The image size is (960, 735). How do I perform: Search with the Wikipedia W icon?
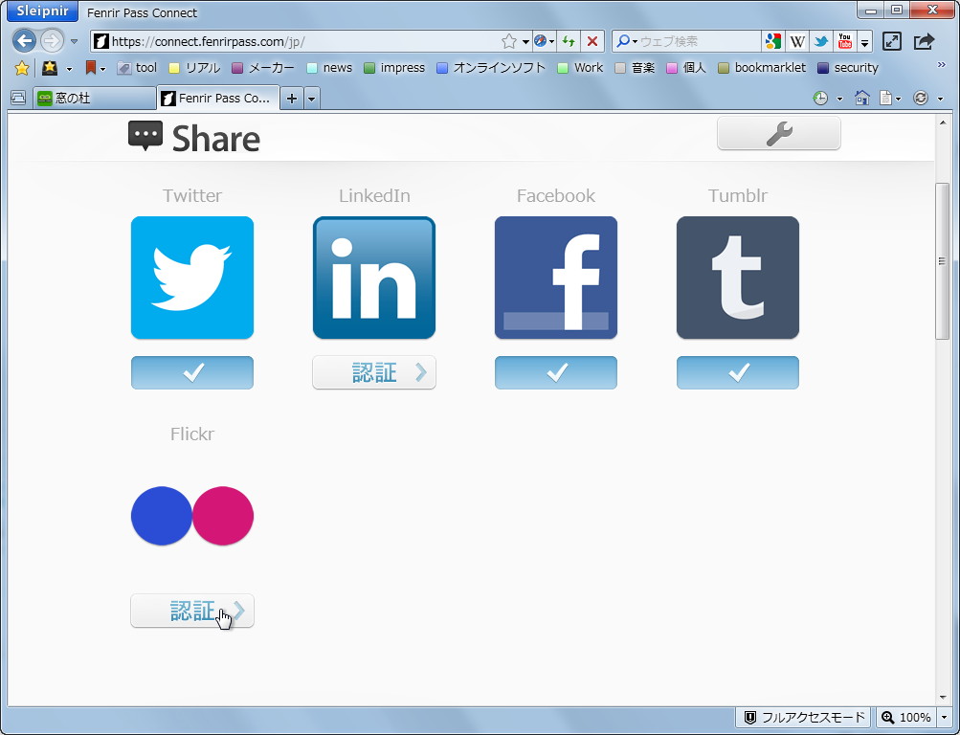click(797, 41)
